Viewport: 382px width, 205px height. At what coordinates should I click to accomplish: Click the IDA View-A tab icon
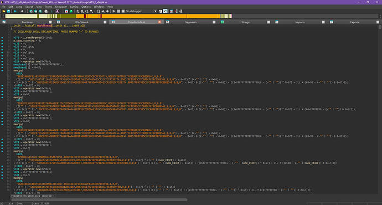tap(58, 22)
